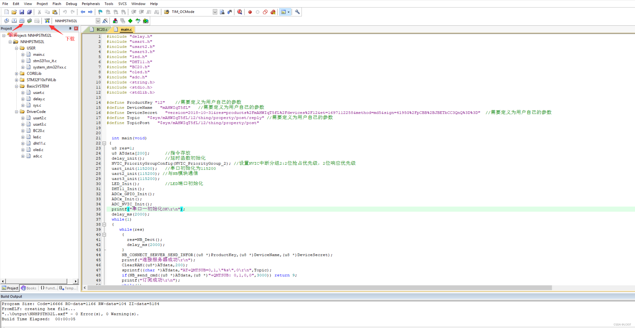635x328 pixels.
Task: Expand the CORELib folder
Action: pos(17,74)
